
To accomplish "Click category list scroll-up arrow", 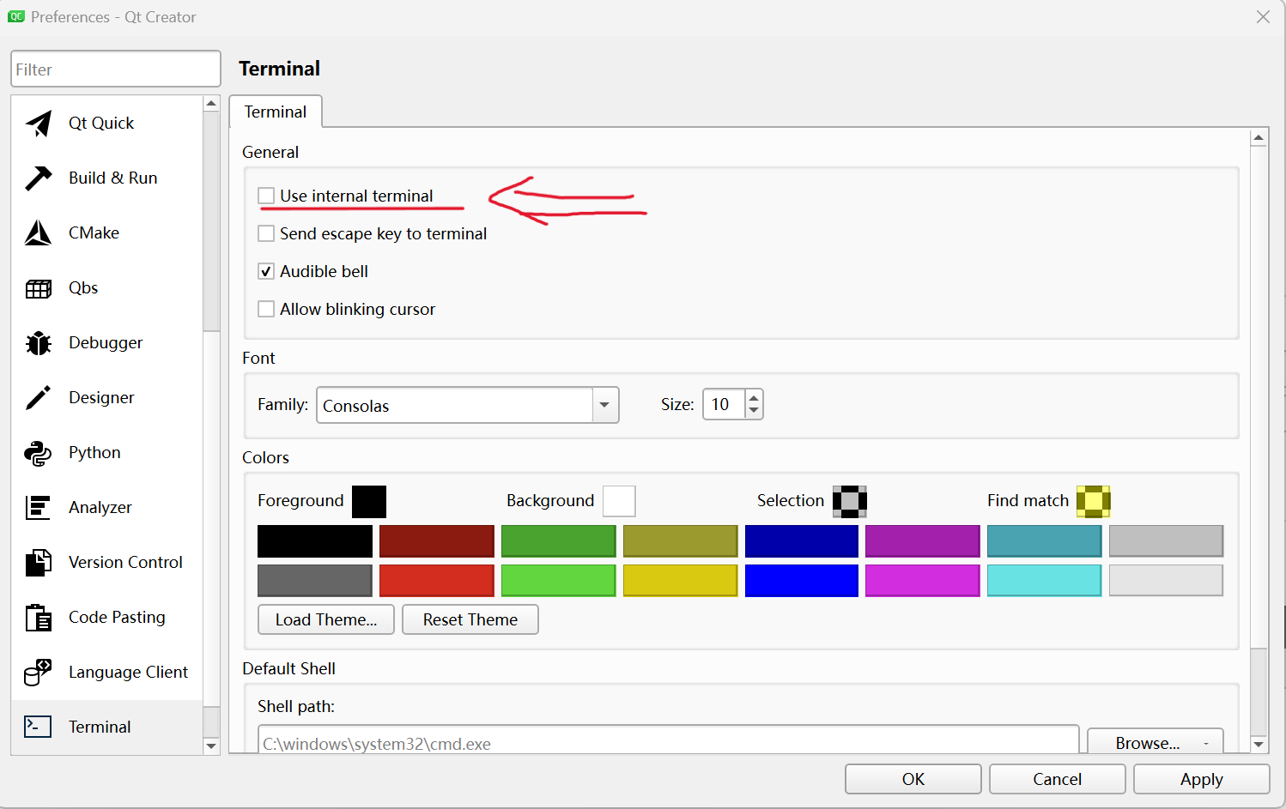I will coord(211,104).
